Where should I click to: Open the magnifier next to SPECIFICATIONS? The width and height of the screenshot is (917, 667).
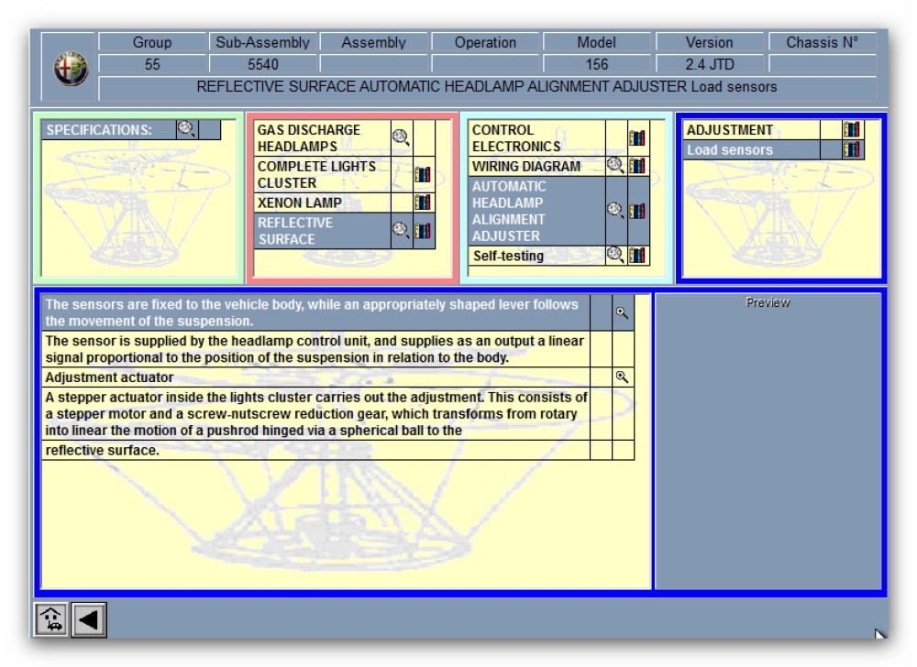click(x=187, y=129)
